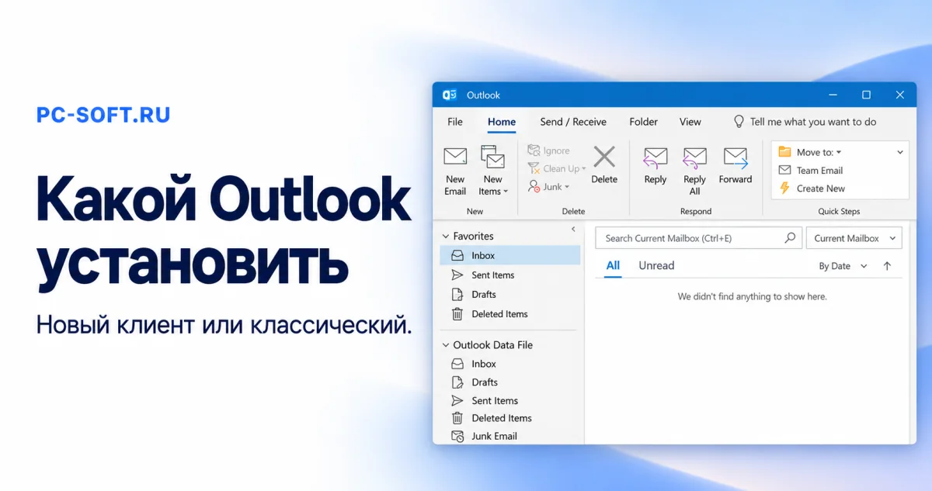The image size is (932, 491).
Task: Show Unread messages filter
Action: (x=656, y=265)
